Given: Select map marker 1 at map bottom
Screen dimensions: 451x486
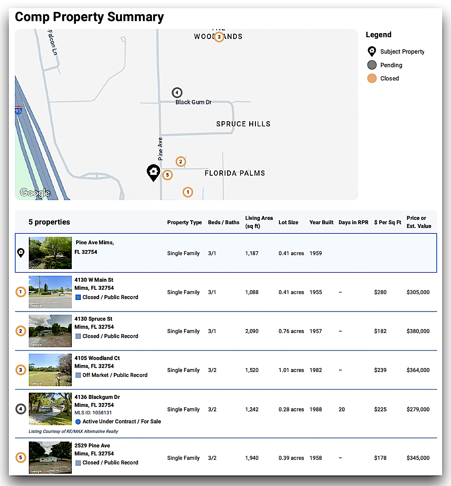Looking at the screenshot, I should point(188,192).
